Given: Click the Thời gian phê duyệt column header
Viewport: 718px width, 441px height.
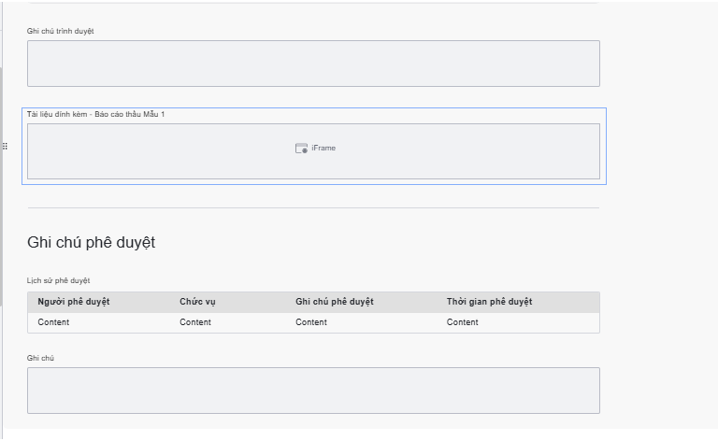Looking at the screenshot, I should (489, 302).
